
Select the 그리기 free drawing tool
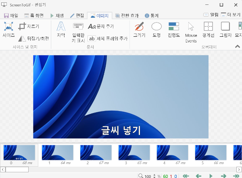click(x=139, y=29)
